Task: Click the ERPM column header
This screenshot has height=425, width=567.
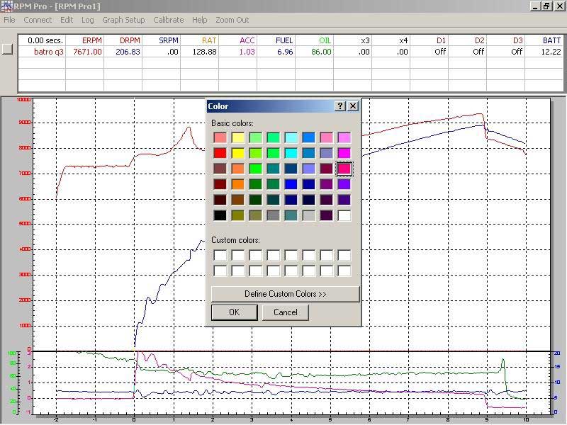Action: pyautogui.click(x=84, y=40)
